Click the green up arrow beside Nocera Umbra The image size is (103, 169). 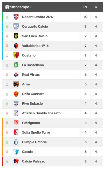7,17
